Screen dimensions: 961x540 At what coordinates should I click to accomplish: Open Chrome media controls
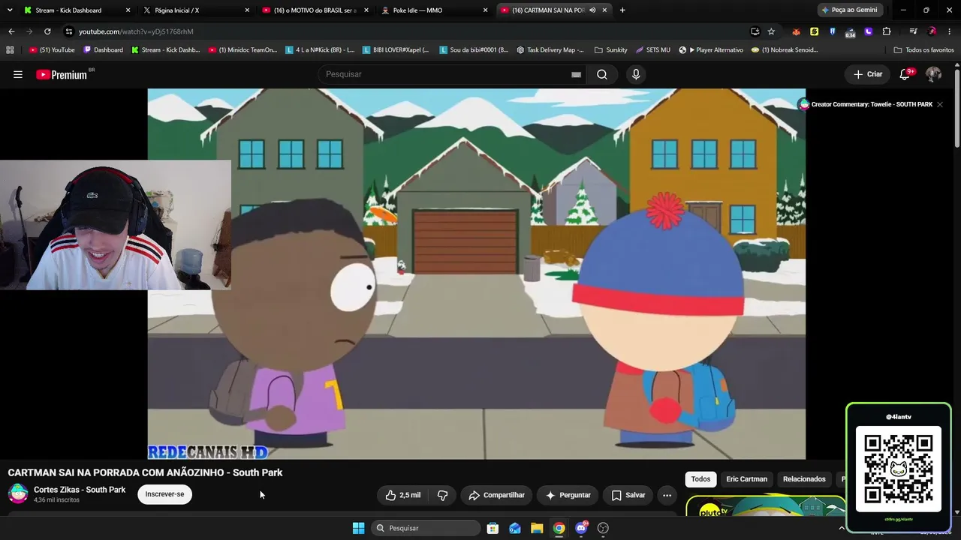point(913,31)
